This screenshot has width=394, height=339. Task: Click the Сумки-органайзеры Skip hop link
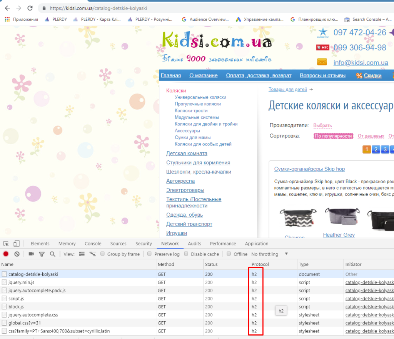tap(310, 169)
